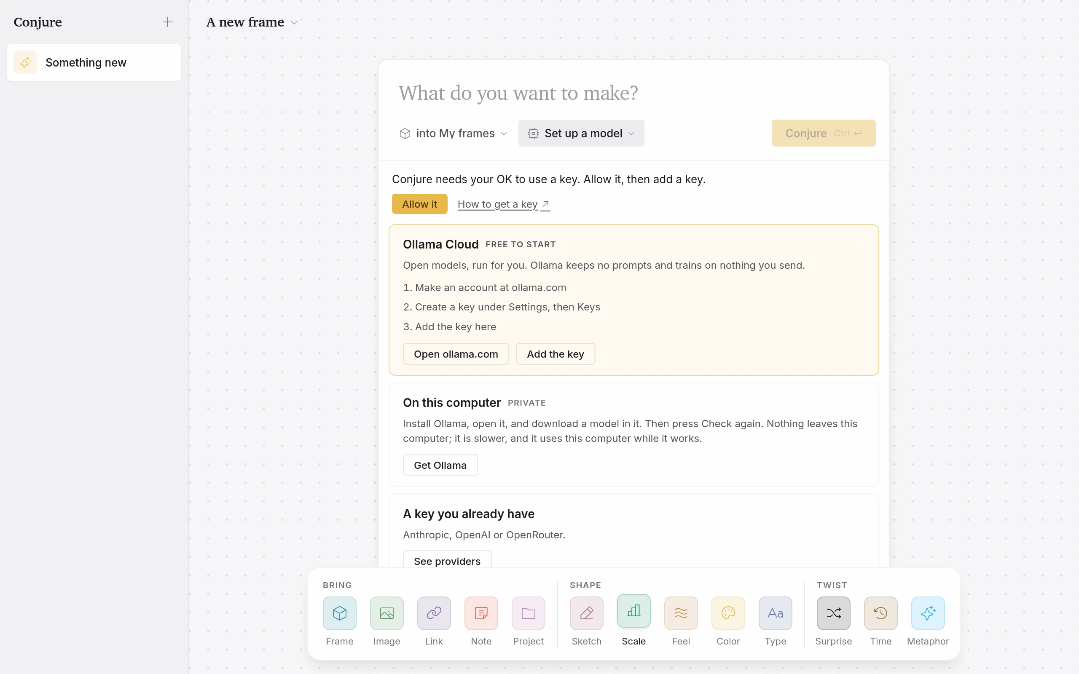Viewport: 1079px width, 674px height.
Task: Select the Frame tool icon
Action: pyautogui.click(x=339, y=613)
